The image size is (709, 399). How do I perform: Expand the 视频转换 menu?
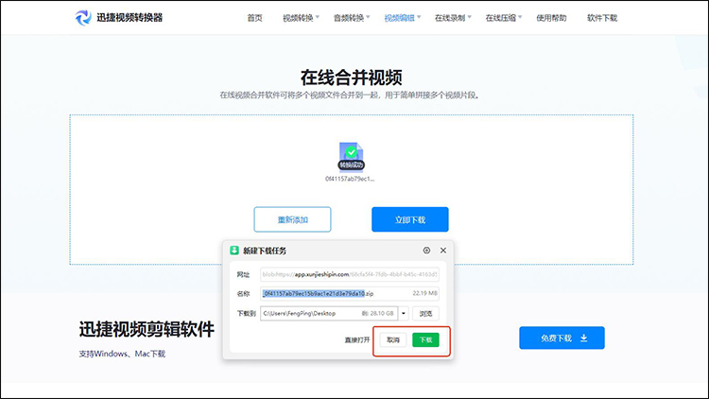click(302, 18)
